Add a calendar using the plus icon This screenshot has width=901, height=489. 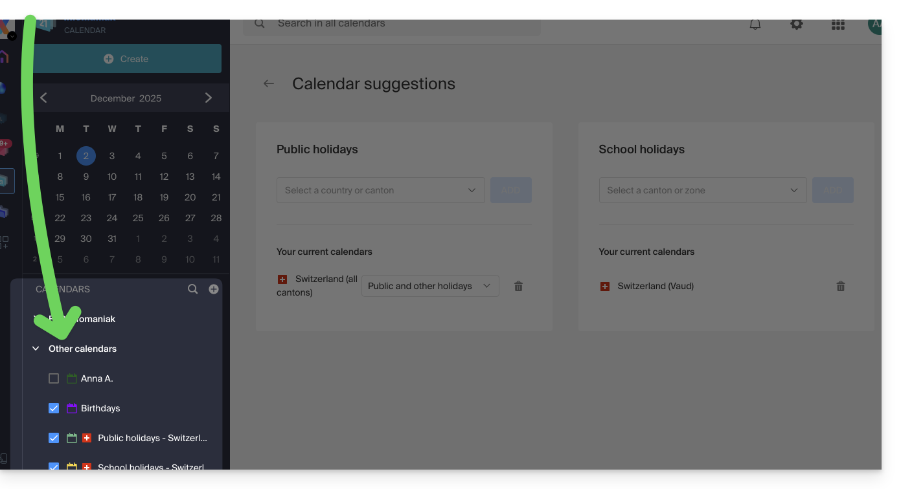pyautogui.click(x=214, y=289)
